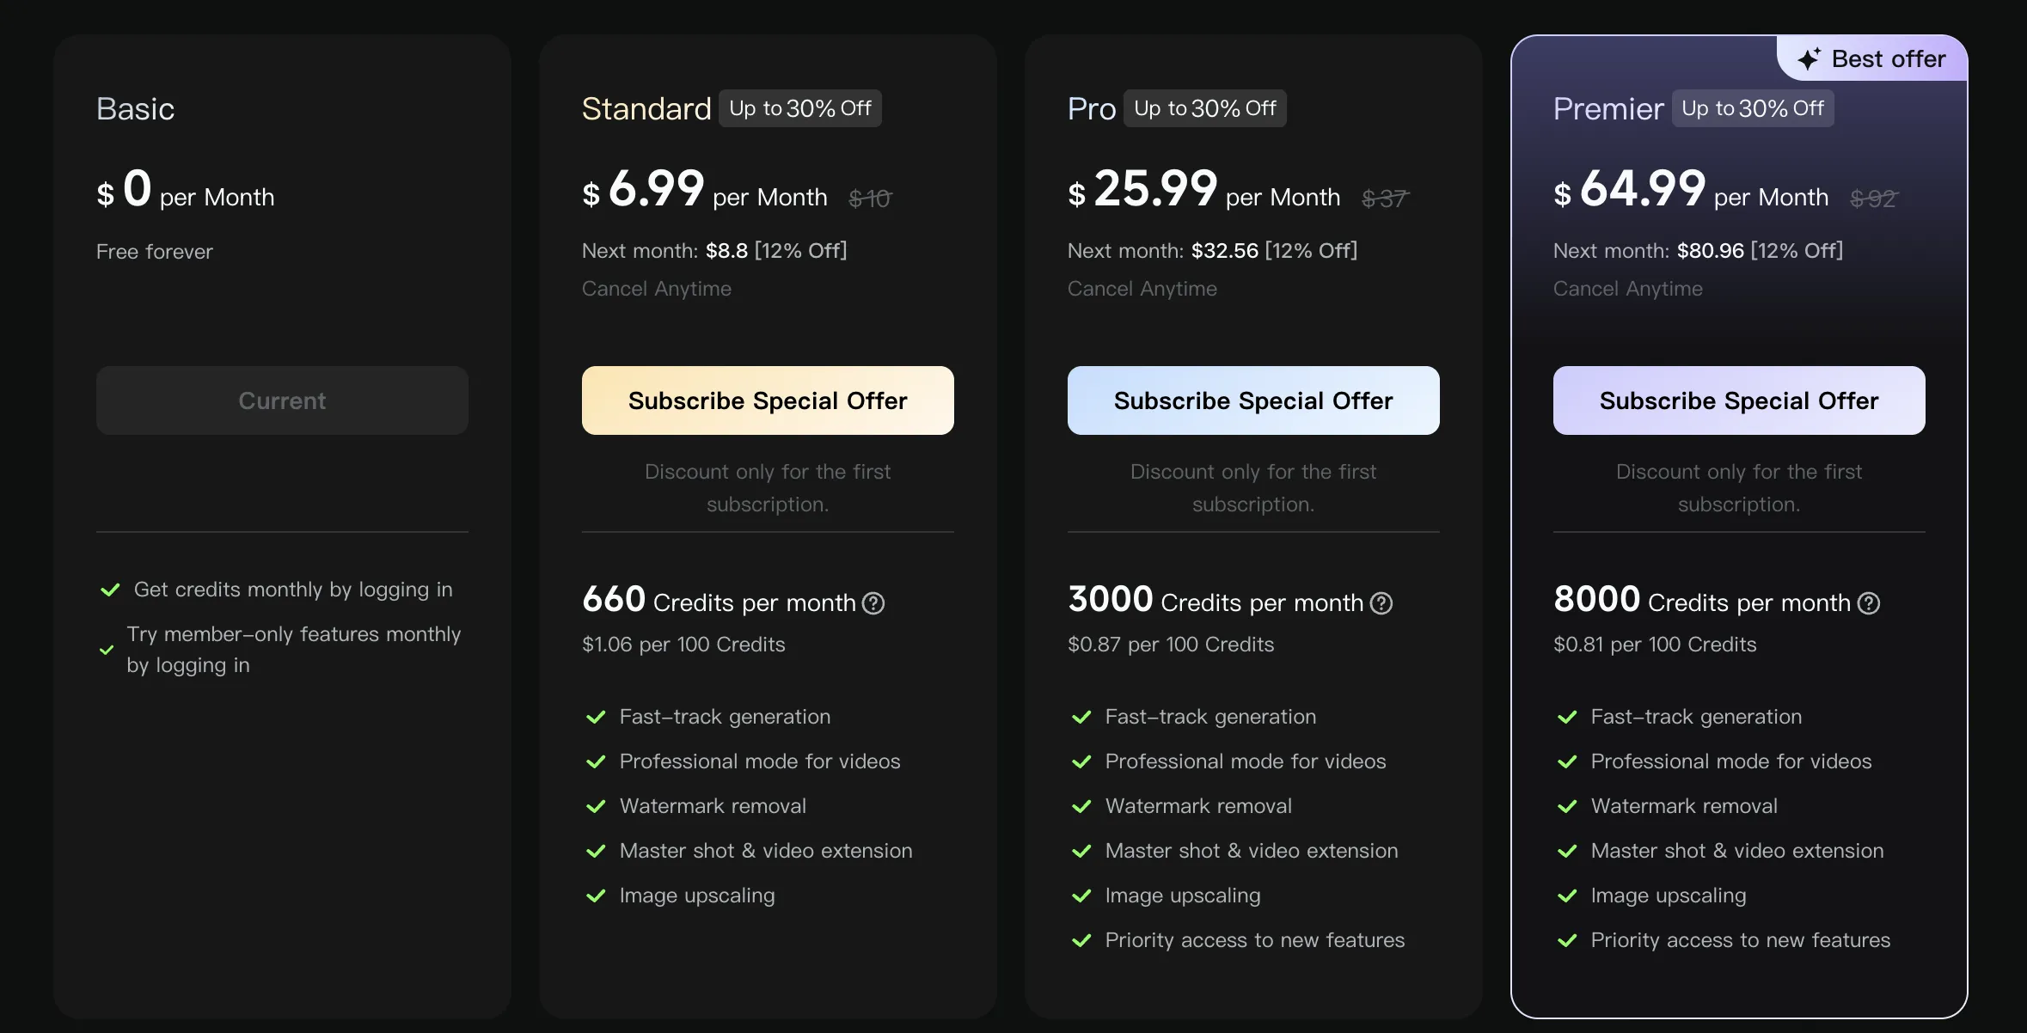Click Standard's Fast-track generation feature
The height and width of the screenshot is (1033, 2027).
tap(725, 717)
